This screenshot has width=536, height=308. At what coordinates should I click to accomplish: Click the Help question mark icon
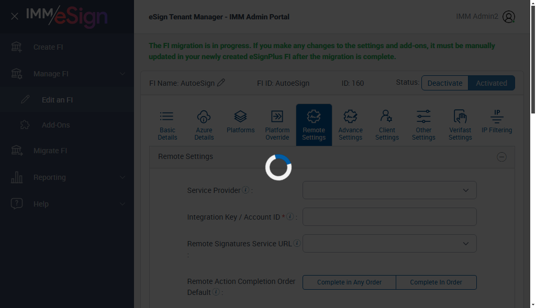pyautogui.click(x=16, y=203)
